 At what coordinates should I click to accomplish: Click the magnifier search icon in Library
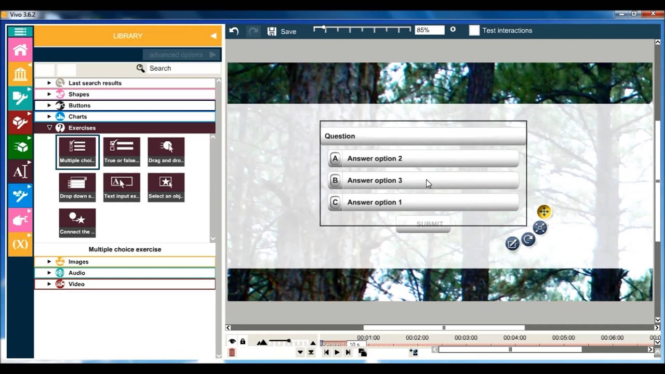[141, 68]
